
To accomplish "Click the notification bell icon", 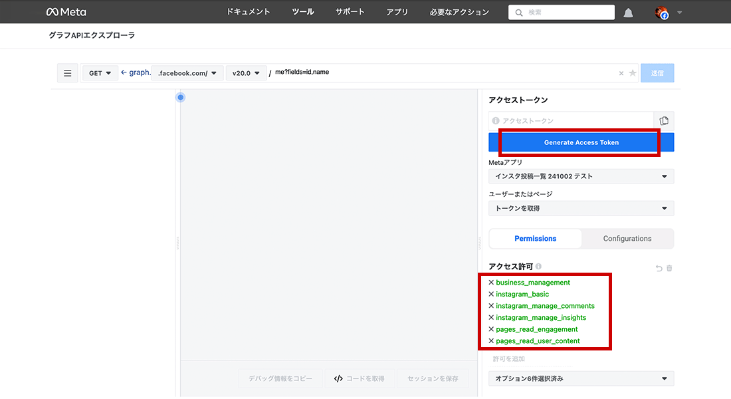I will coord(629,13).
